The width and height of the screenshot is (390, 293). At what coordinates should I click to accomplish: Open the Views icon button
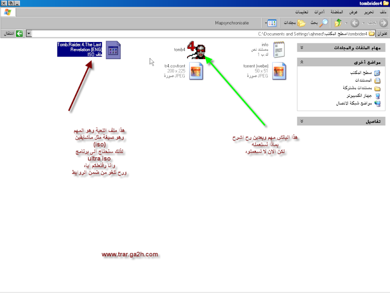(x=272, y=23)
